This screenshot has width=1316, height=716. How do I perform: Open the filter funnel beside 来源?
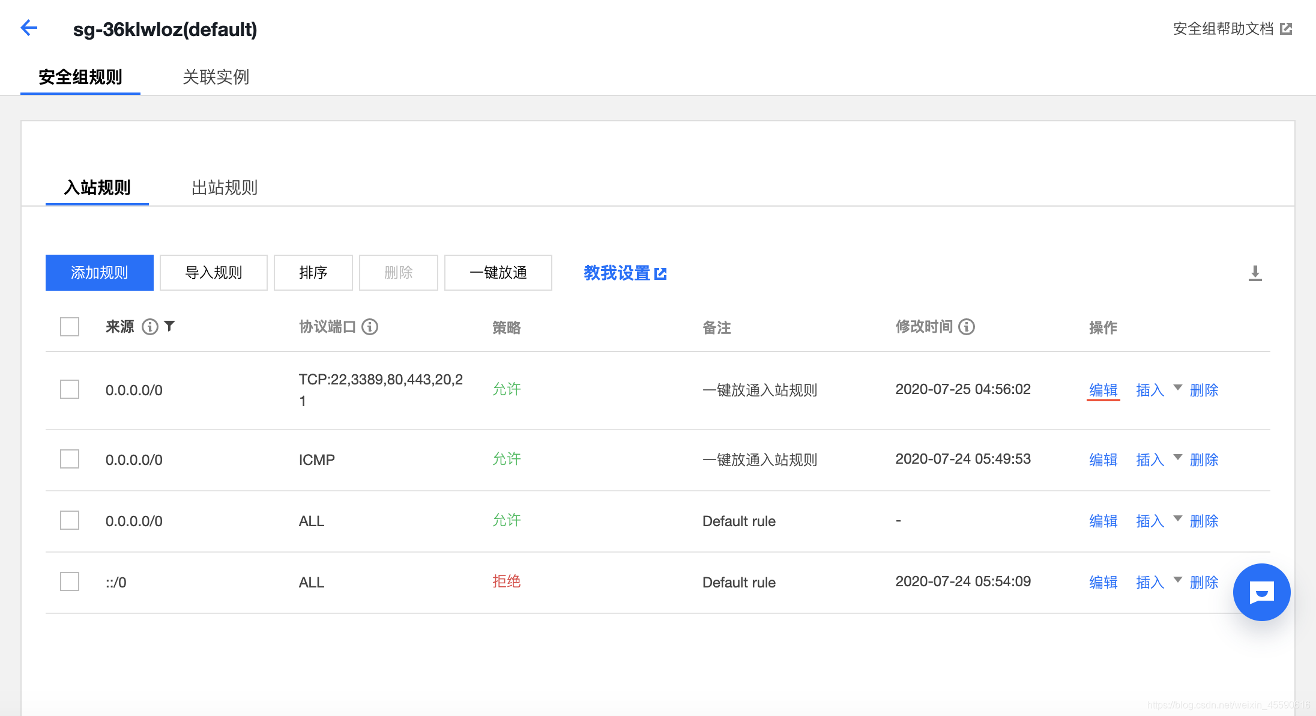click(169, 326)
